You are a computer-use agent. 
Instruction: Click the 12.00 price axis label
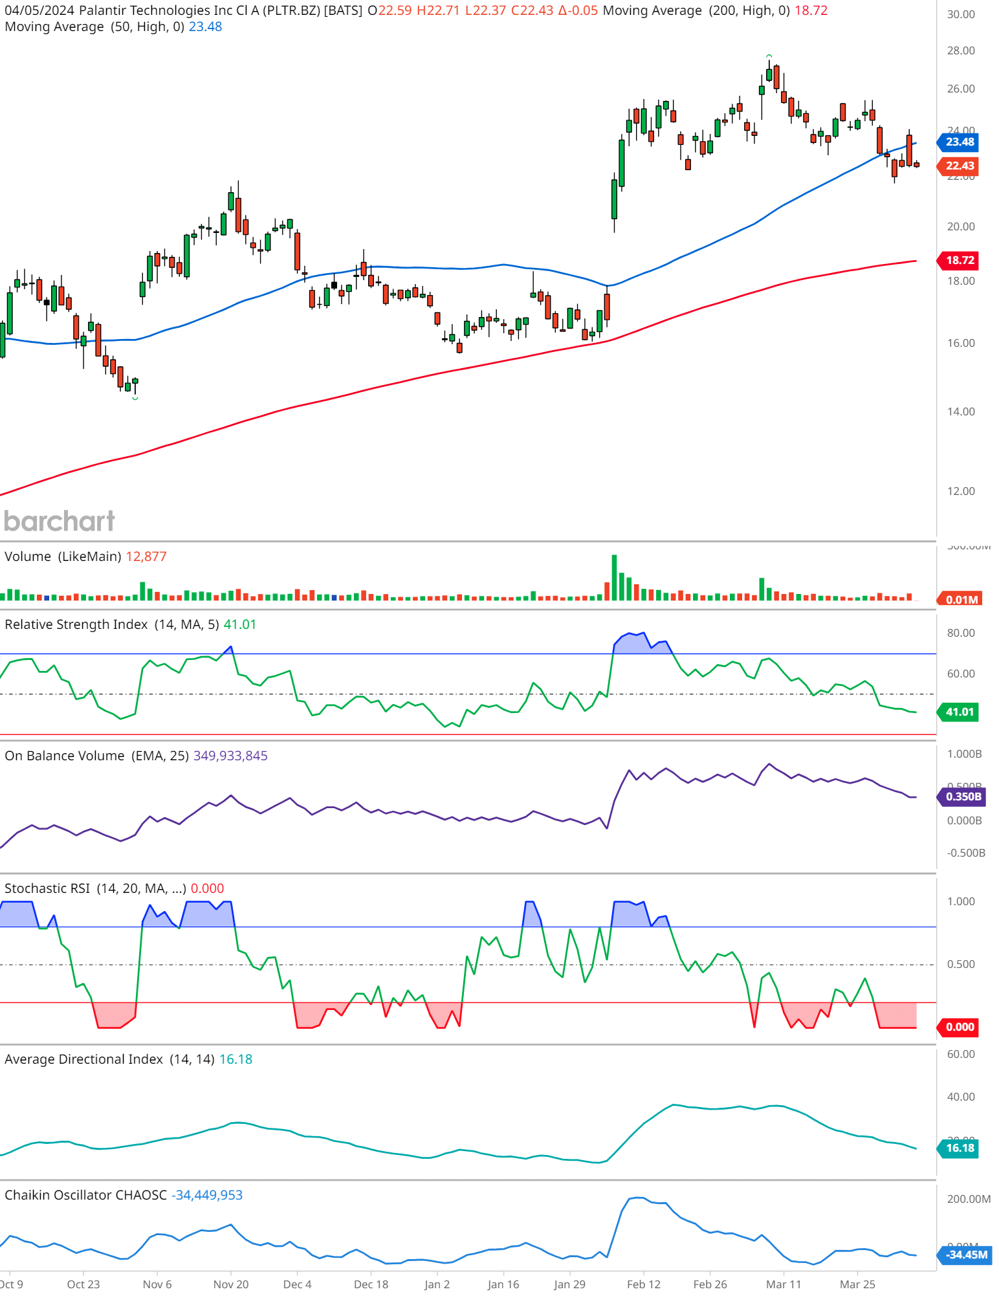961,492
